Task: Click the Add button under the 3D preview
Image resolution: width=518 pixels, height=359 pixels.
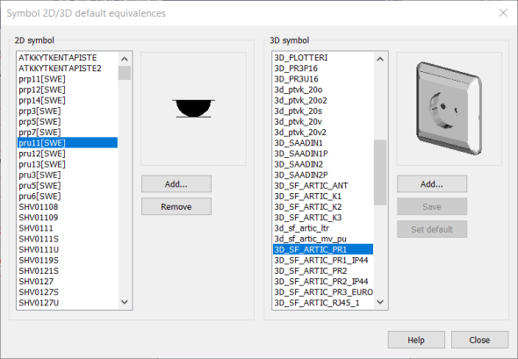Action: (432, 184)
